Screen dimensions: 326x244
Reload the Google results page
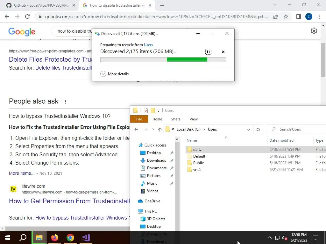tap(27, 17)
